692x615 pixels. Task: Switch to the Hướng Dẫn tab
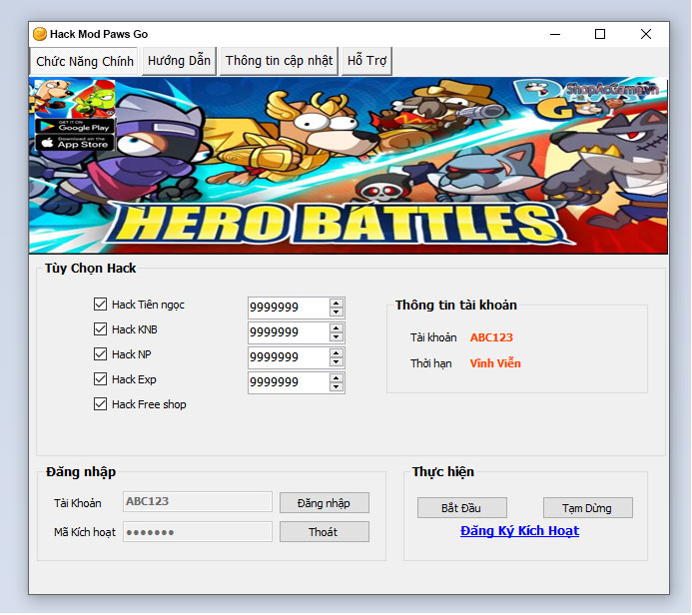179,61
